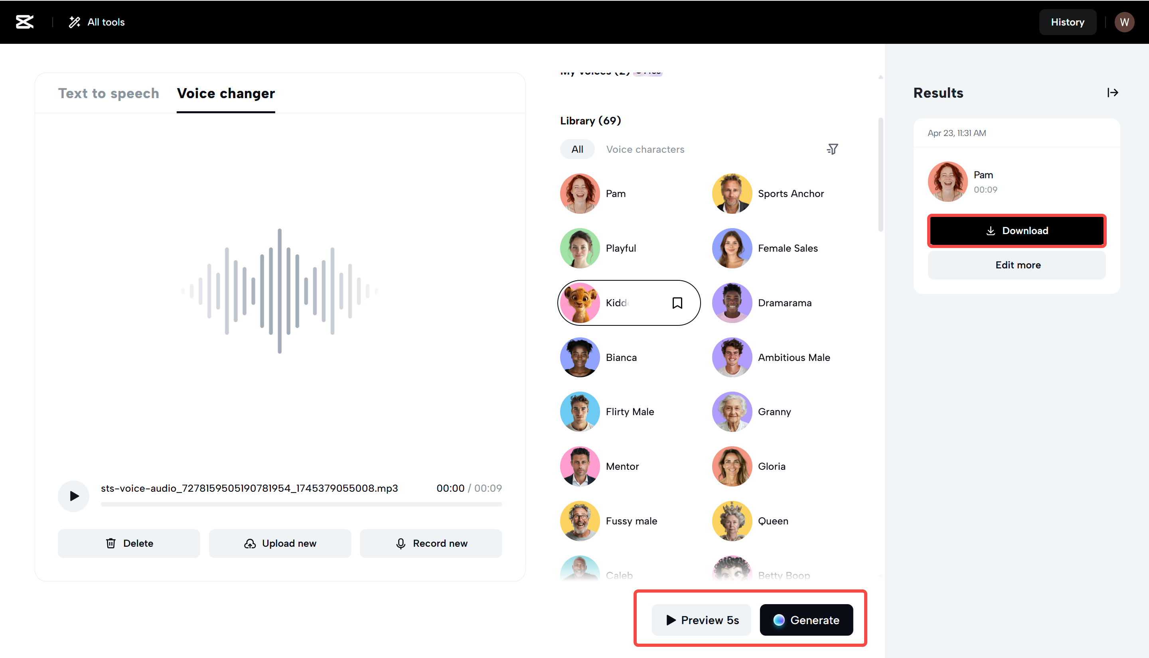Show All voices in library
Image resolution: width=1149 pixels, height=658 pixels.
(577, 149)
